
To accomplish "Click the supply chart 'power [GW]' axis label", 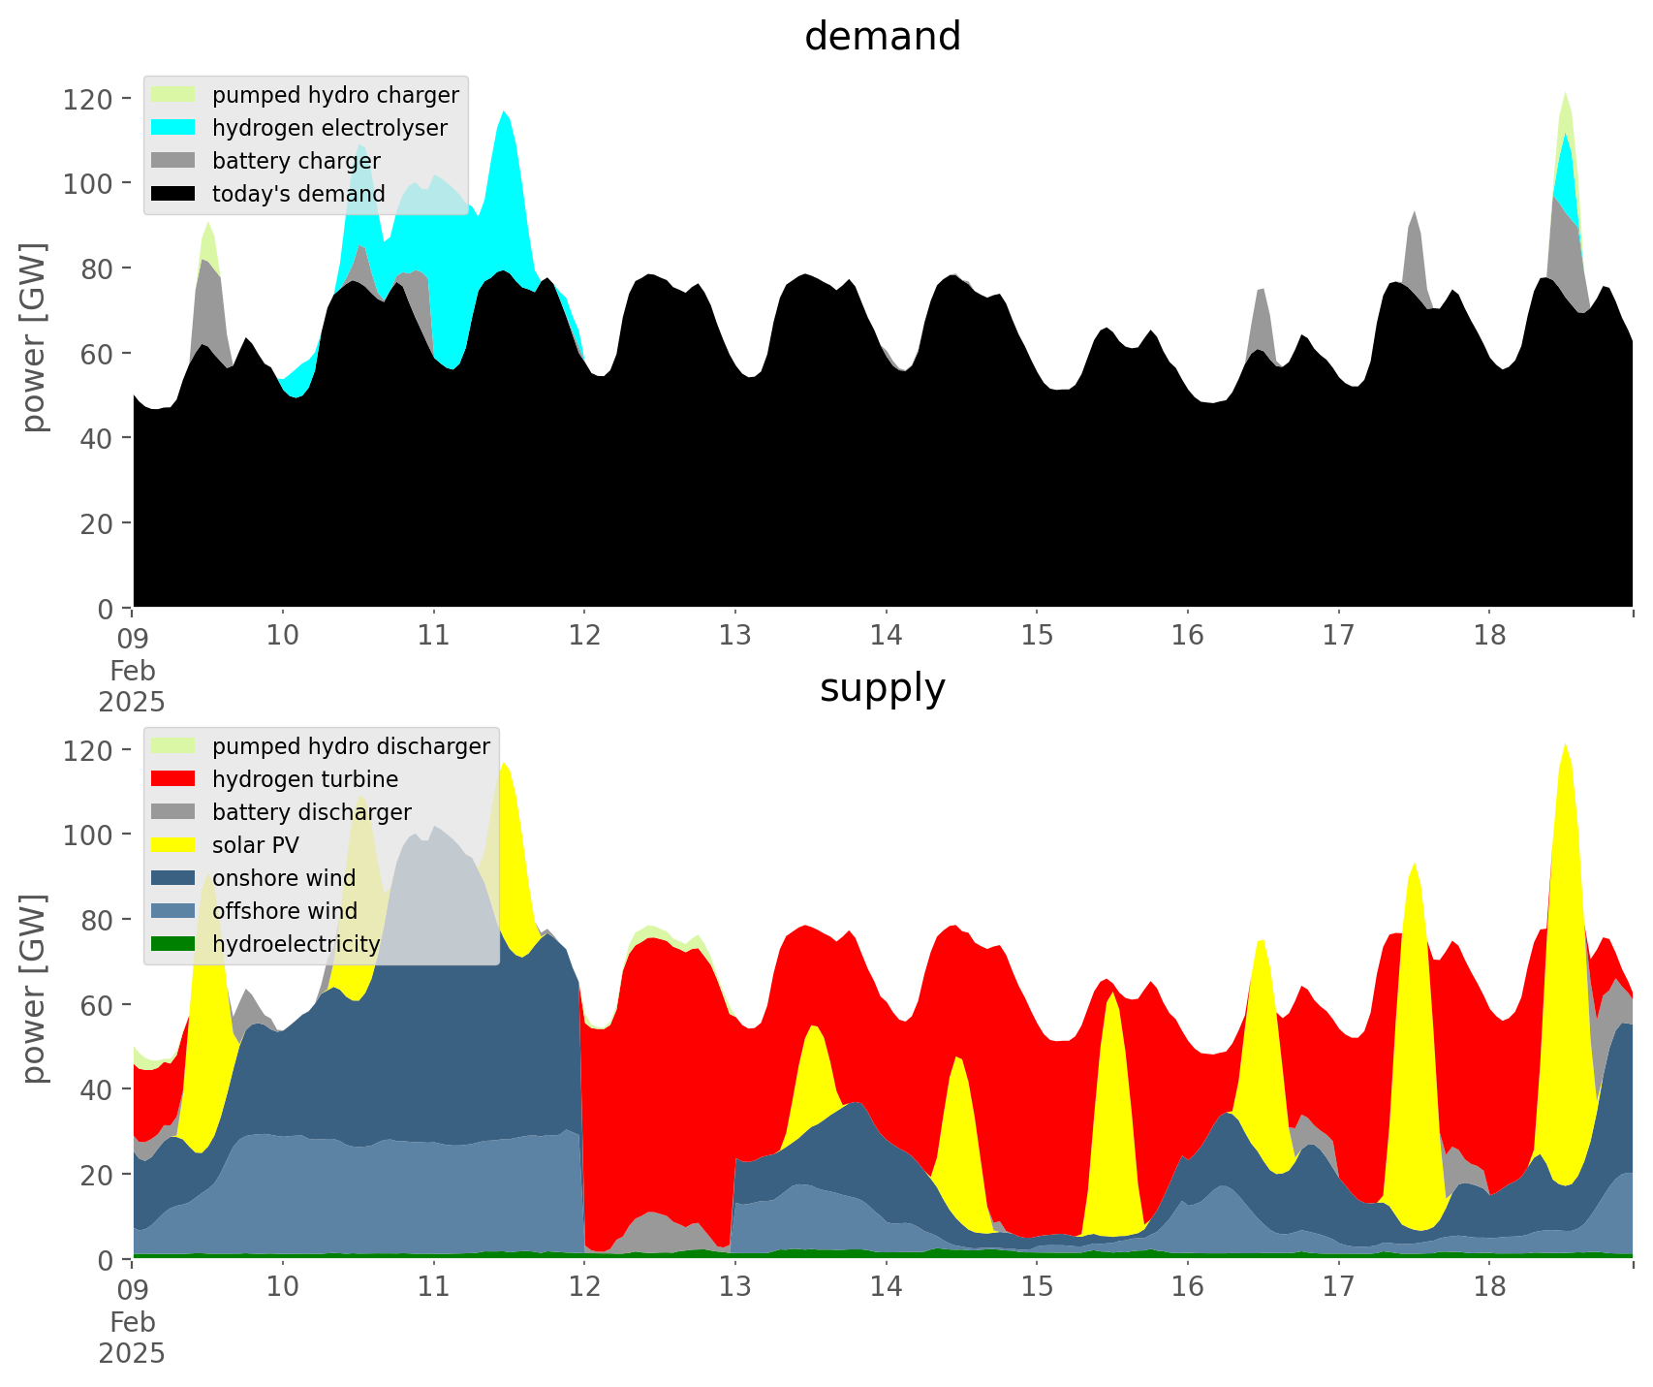I will click(35, 989).
